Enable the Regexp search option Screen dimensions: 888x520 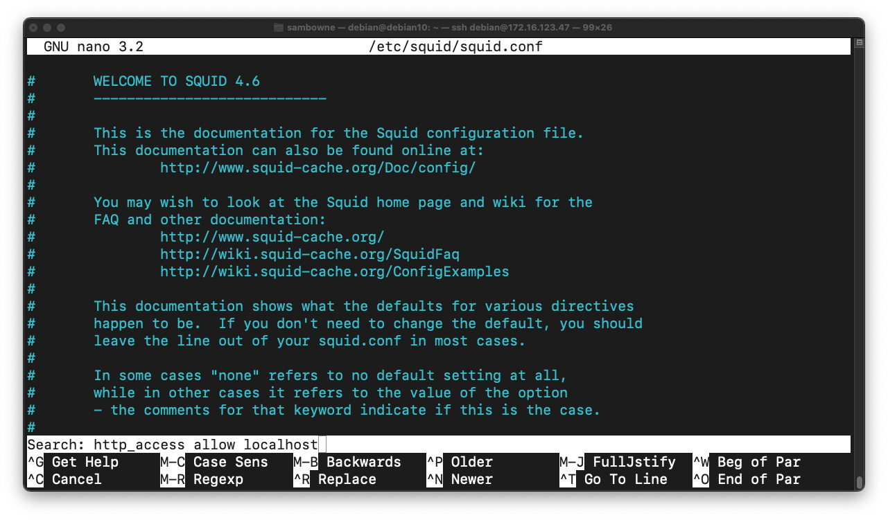[218, 479]
